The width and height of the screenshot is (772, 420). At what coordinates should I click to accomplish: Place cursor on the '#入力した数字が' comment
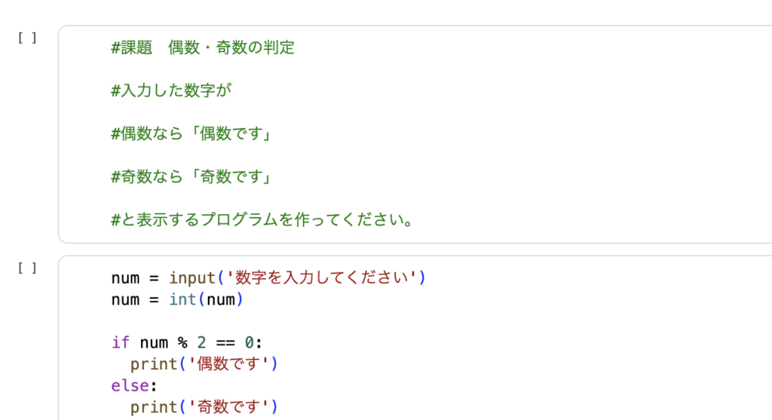click(x=170, y=91)
